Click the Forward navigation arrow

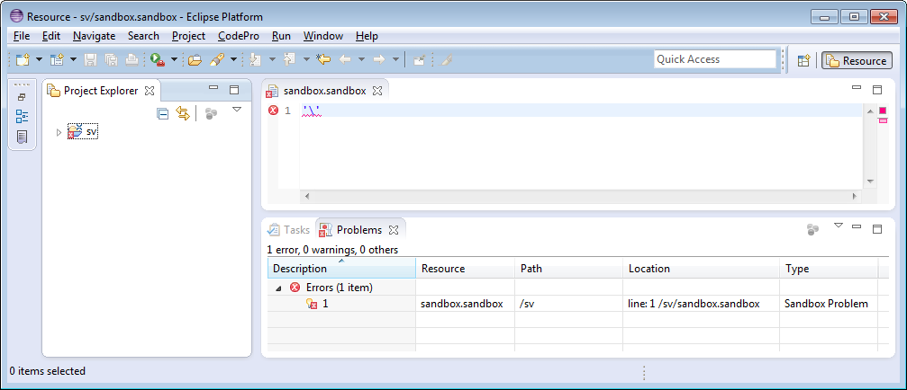(379, 59)
